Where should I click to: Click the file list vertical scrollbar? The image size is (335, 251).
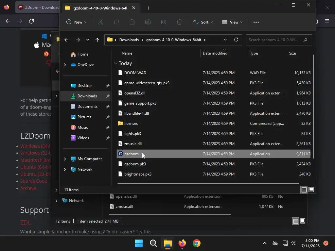(313, 107)
